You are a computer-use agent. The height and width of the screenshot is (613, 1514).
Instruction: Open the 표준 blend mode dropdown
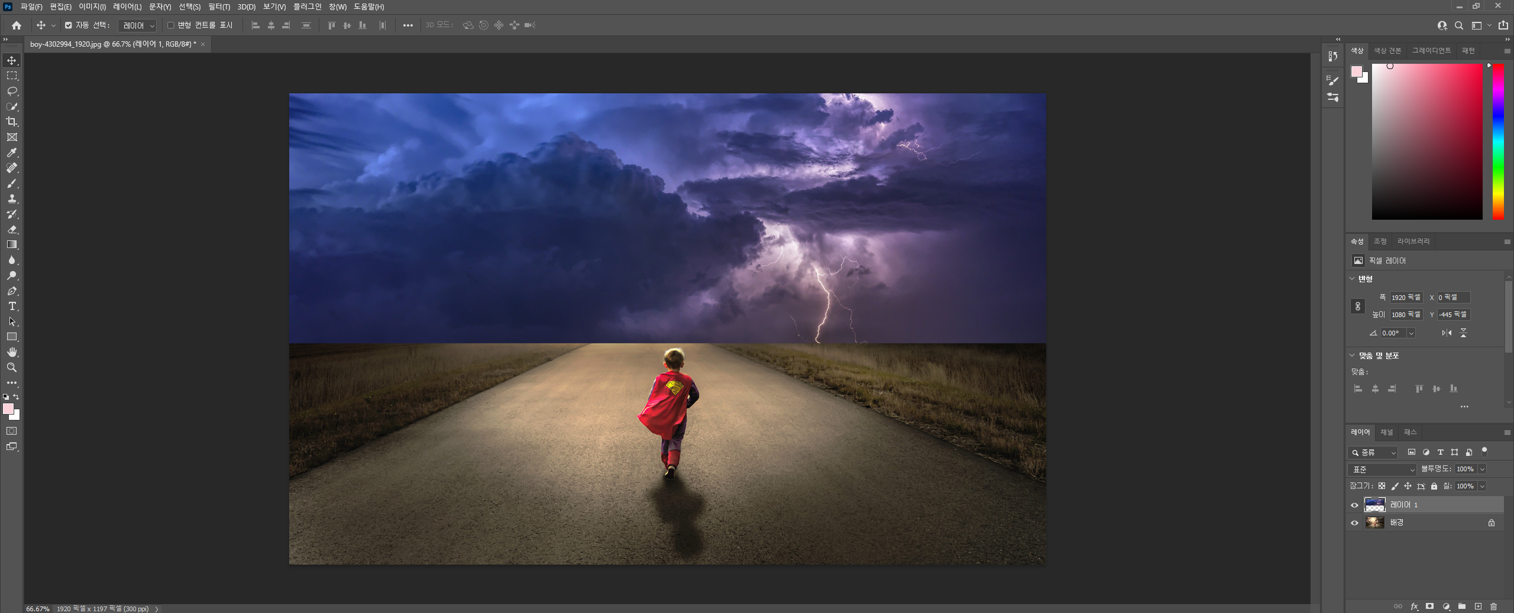[1382, 469]
